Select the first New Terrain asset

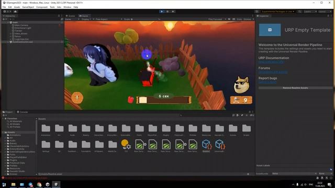pyautogui.click(x=139, y=144)
